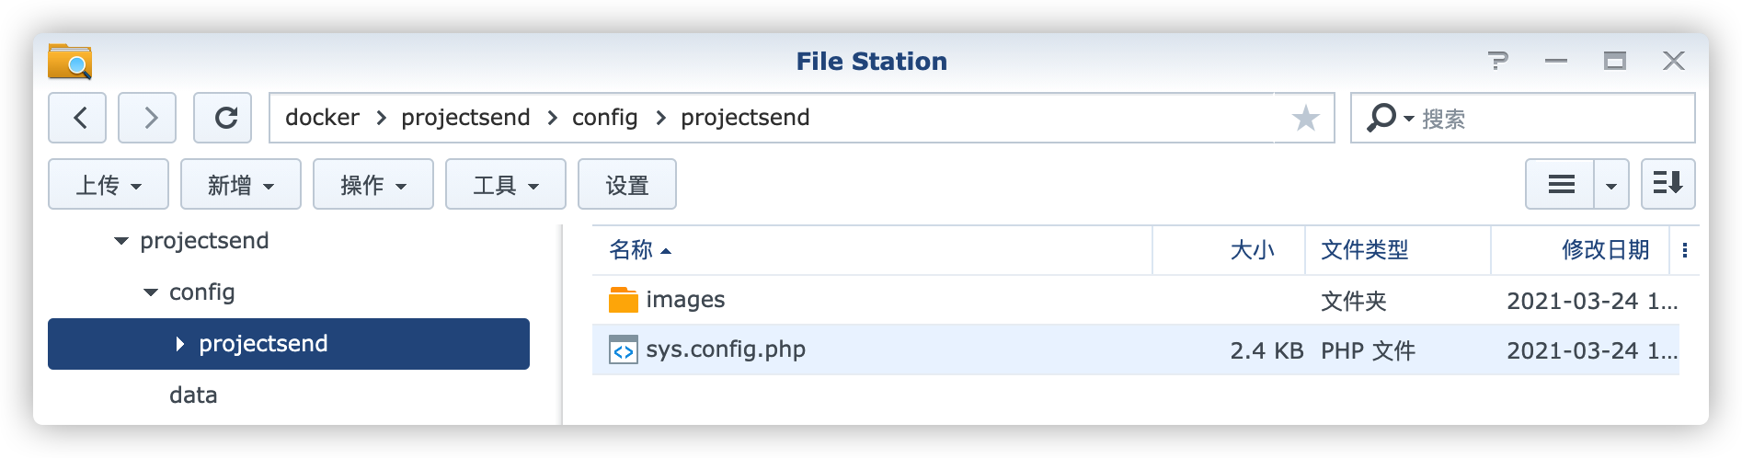Switch to list view mode icon
Viewport: 1742px width, 458px height.
coord(1561,185)
